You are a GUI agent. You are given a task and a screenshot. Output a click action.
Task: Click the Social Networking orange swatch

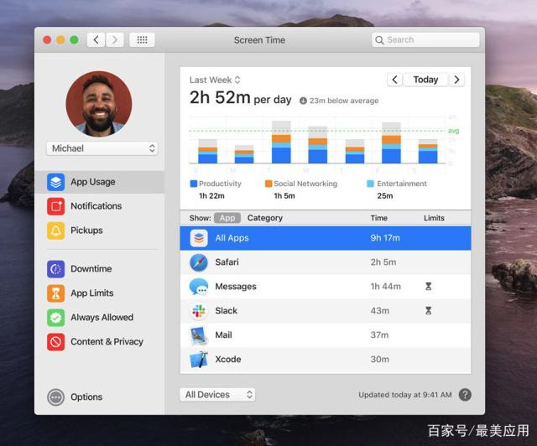[x=268, y=184]
